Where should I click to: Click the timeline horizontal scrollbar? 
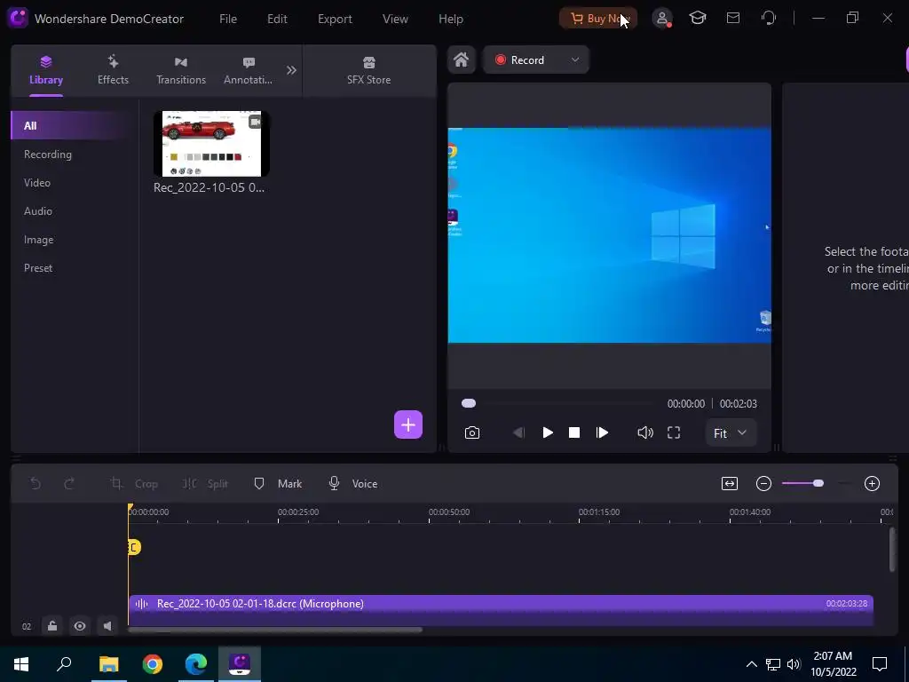[x=275, y=630]
